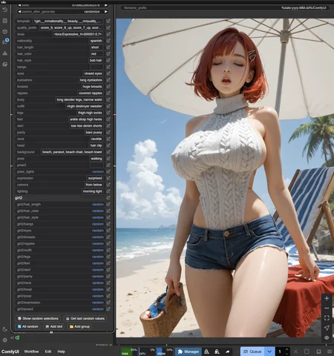Click the edit icon for girl2 group header
Screen dimensions: 334x356
point(108,198)
